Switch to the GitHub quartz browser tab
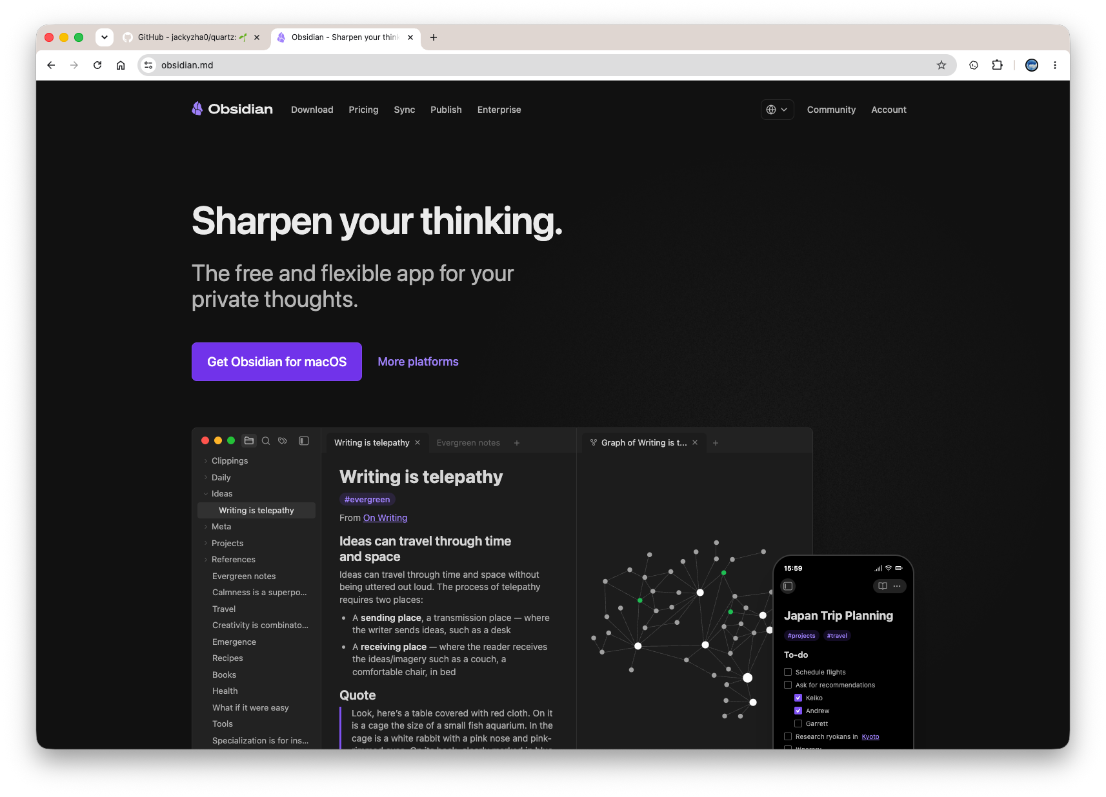Viewport: 1106px width, 797px height. pos(192,37)
